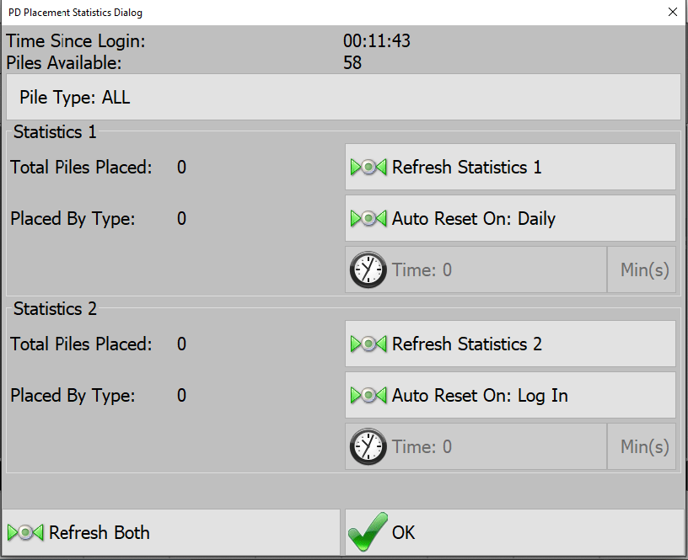Click the green checkmark icon on OK
The width and height of the screenshot is (688, 560).
click(x=368, y=532)
